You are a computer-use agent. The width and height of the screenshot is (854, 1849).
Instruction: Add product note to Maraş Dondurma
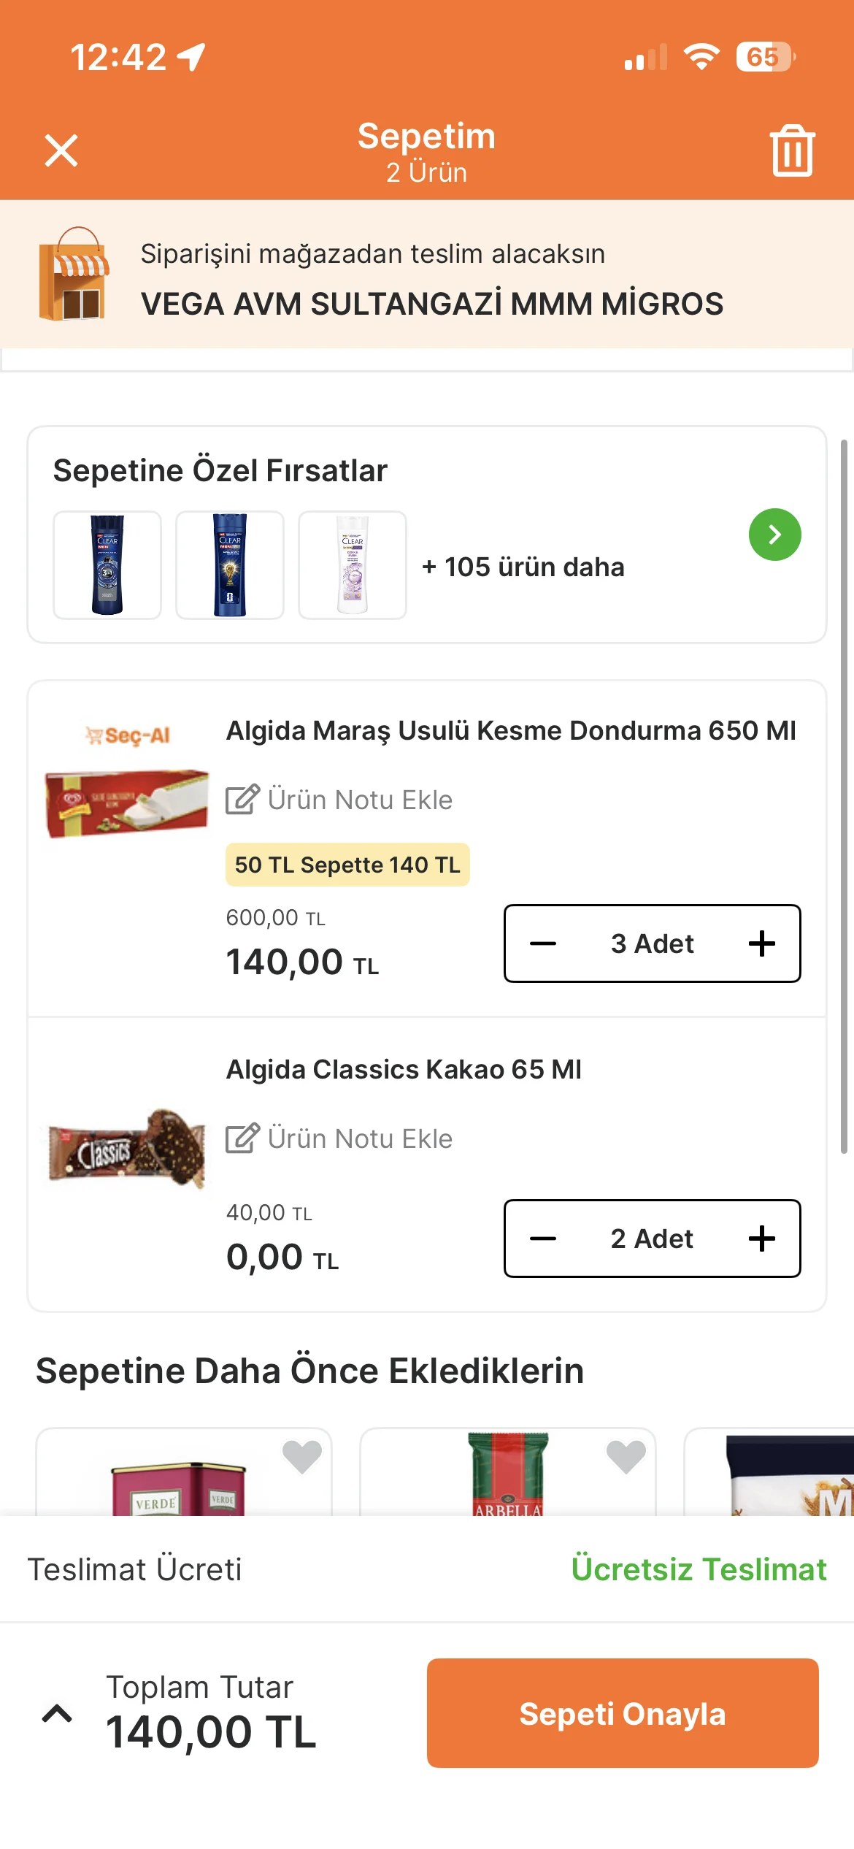(x=339, y=800)
